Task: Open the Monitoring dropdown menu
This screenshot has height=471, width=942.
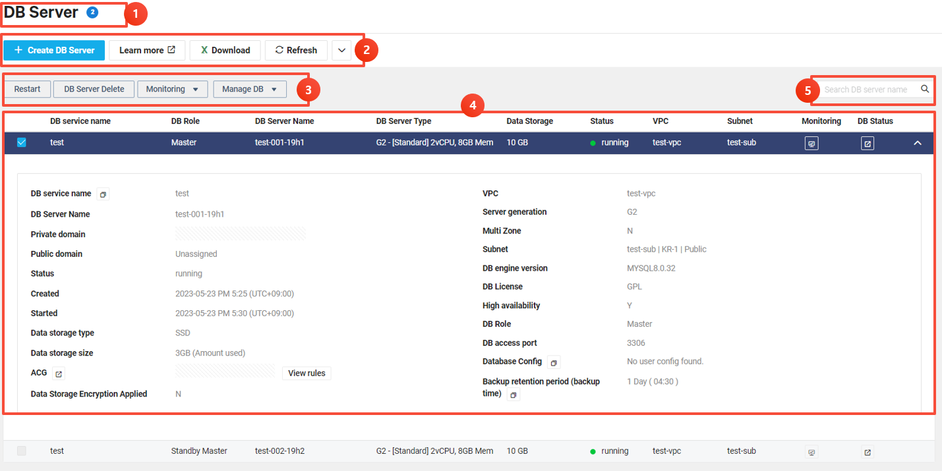Action: pyautogui.click(x=173, y=89)
